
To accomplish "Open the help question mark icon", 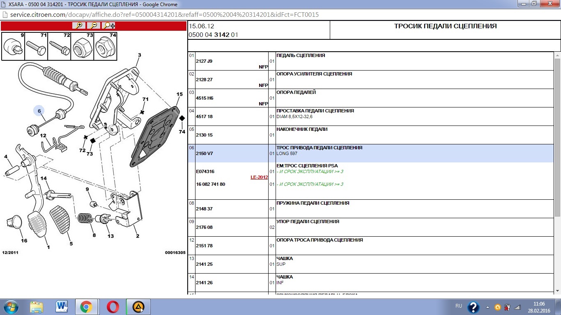I will pos(474,307).
